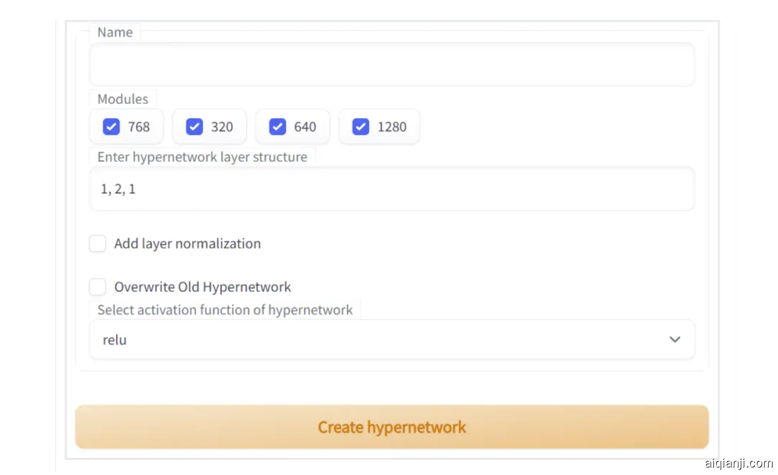
Task: Uncheck the 640 module checkbox
Action: (x=277, y=127)
